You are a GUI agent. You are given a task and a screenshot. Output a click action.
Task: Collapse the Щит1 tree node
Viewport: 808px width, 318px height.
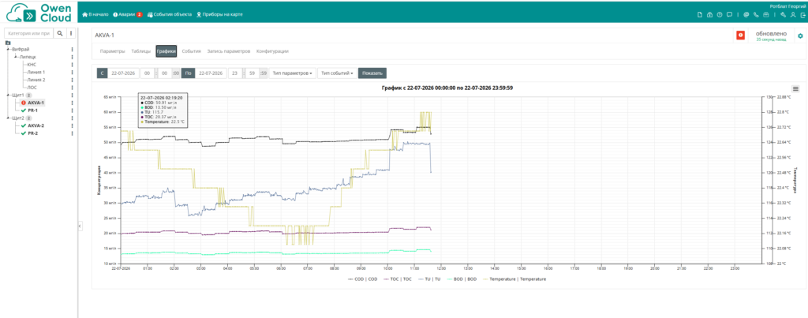(8, 95)
